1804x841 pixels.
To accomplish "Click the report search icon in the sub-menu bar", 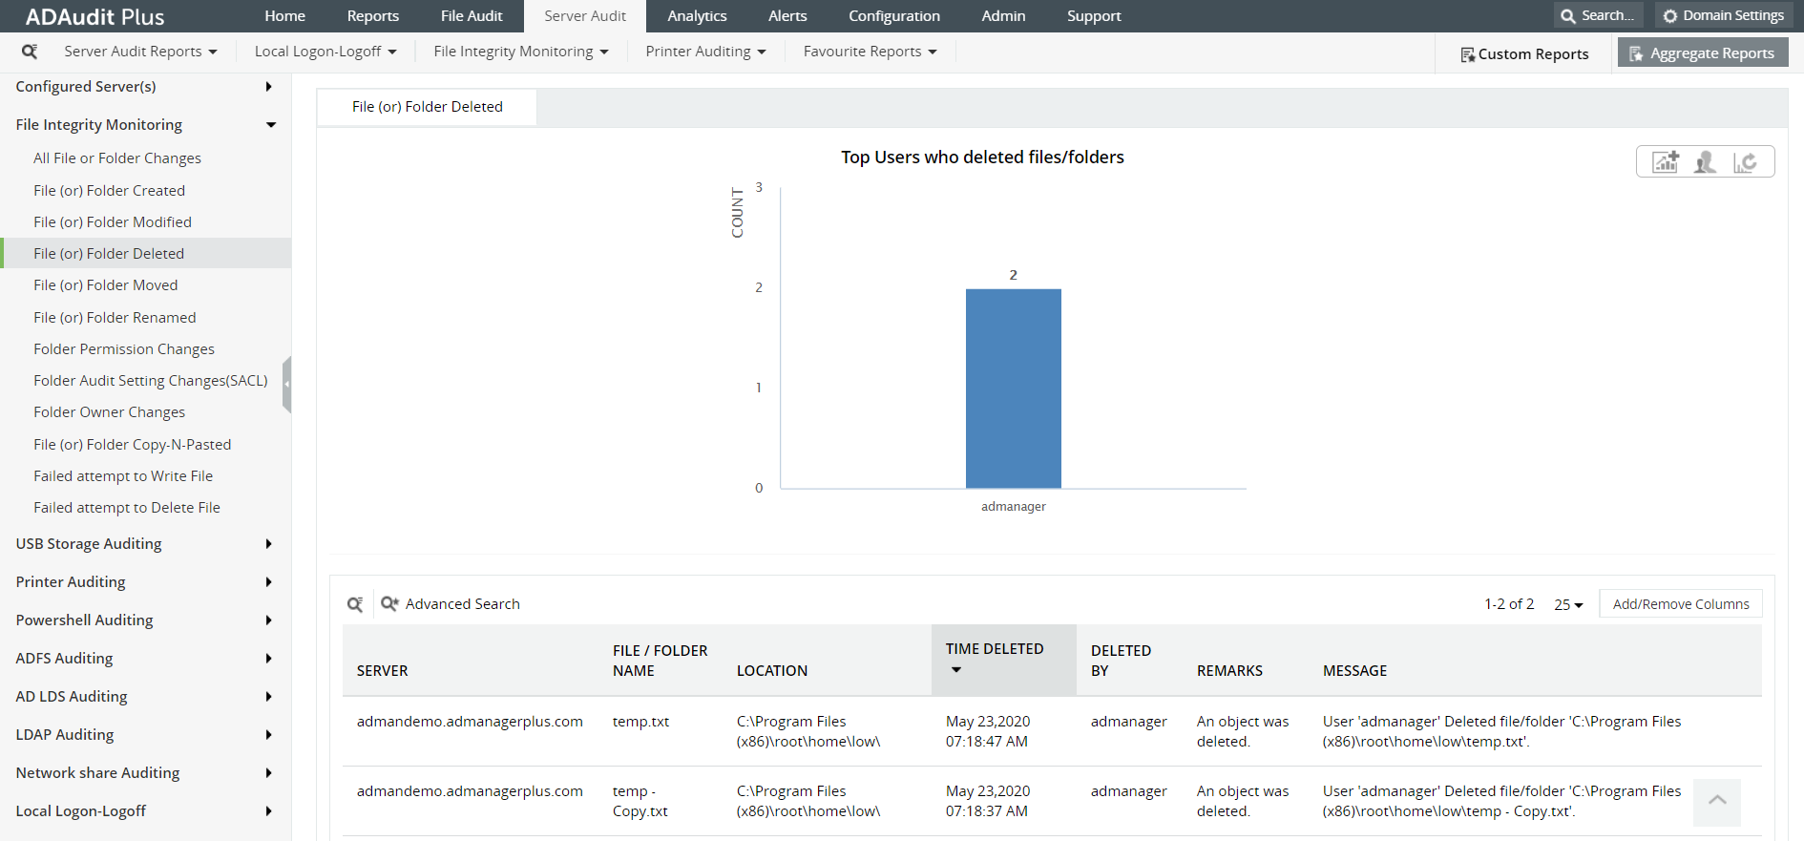I will click(x=30, y=52).
